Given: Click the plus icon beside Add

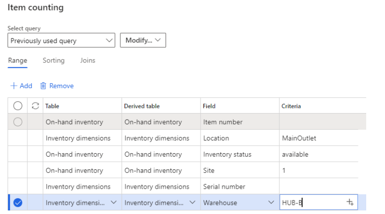Looking at the screenshot, I should (x=14, y=86).
